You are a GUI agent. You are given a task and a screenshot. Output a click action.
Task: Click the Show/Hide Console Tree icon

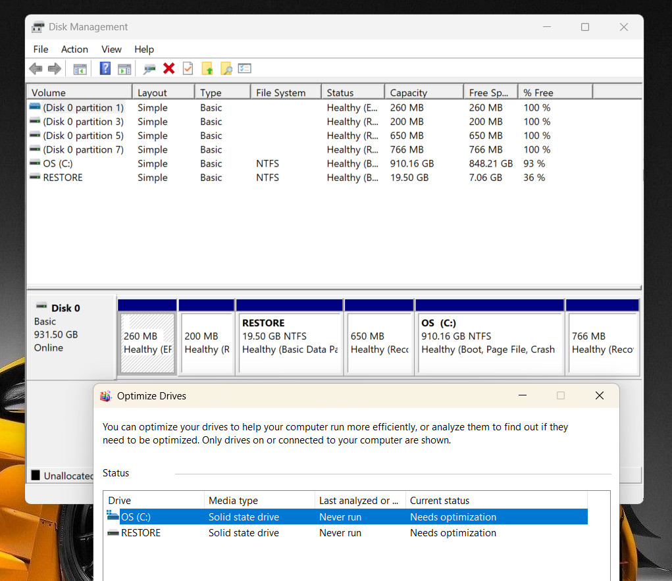tap(80, 69)
